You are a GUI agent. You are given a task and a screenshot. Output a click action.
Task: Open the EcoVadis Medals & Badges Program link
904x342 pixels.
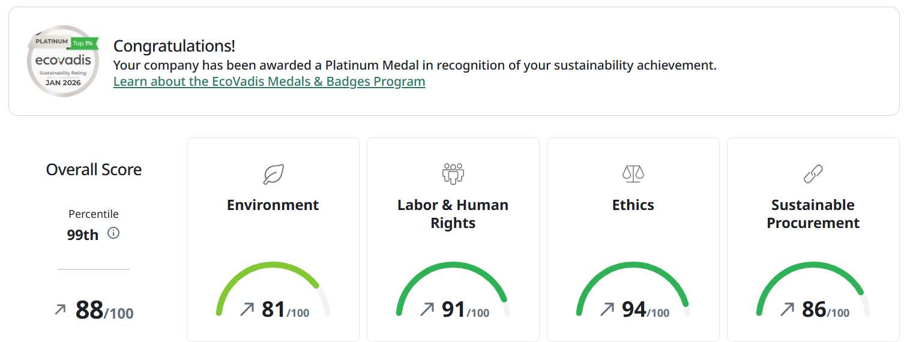click(269, 82)
